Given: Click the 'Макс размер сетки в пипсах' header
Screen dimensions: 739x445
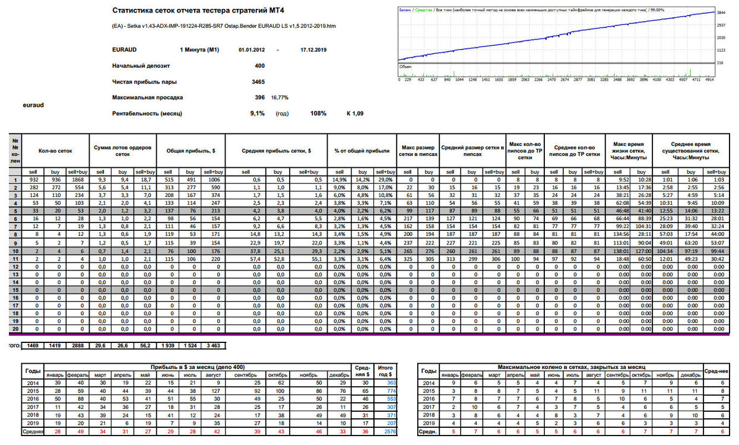Looking at the screenshot, I should (x=419, y=151).
